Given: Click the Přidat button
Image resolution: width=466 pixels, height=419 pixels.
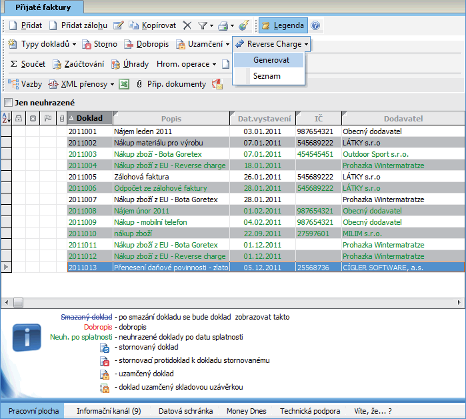Looking at the screenshot, I should coord(25,26).
